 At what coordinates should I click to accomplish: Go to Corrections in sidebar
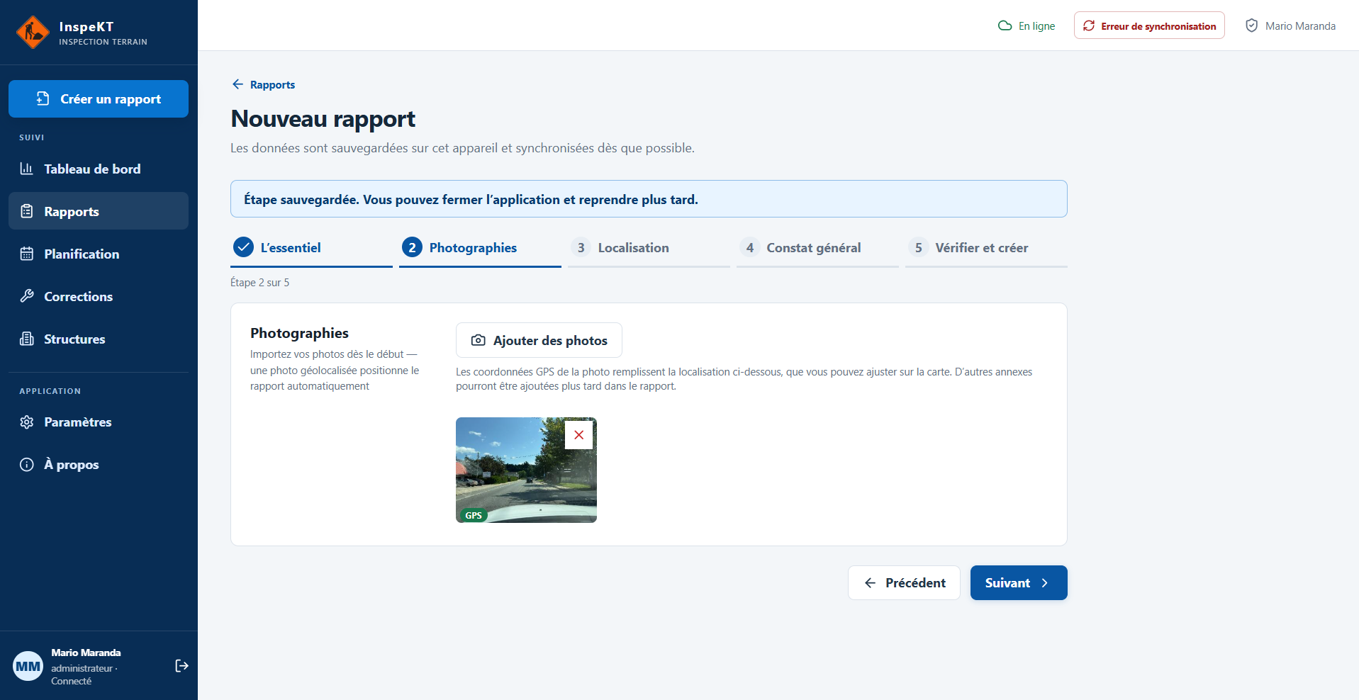(x=99, y=296)
